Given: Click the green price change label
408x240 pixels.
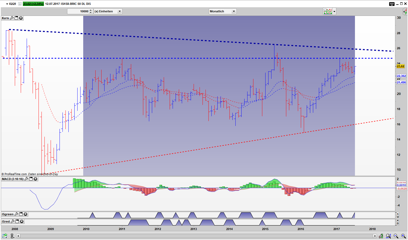Looking at the screenshot, I should 33,4.
